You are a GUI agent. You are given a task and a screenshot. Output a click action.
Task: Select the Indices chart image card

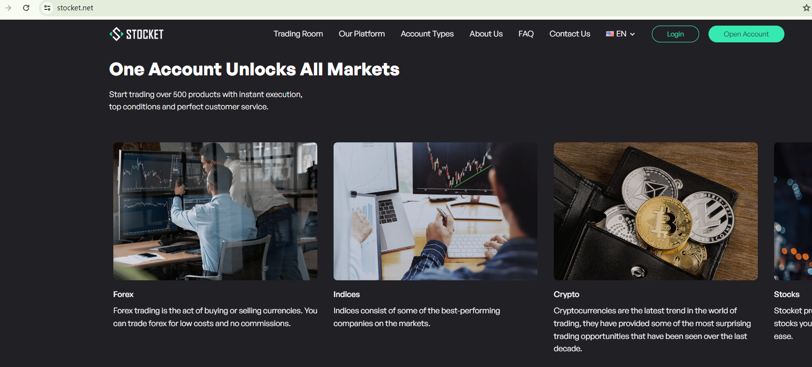point(436,211)
